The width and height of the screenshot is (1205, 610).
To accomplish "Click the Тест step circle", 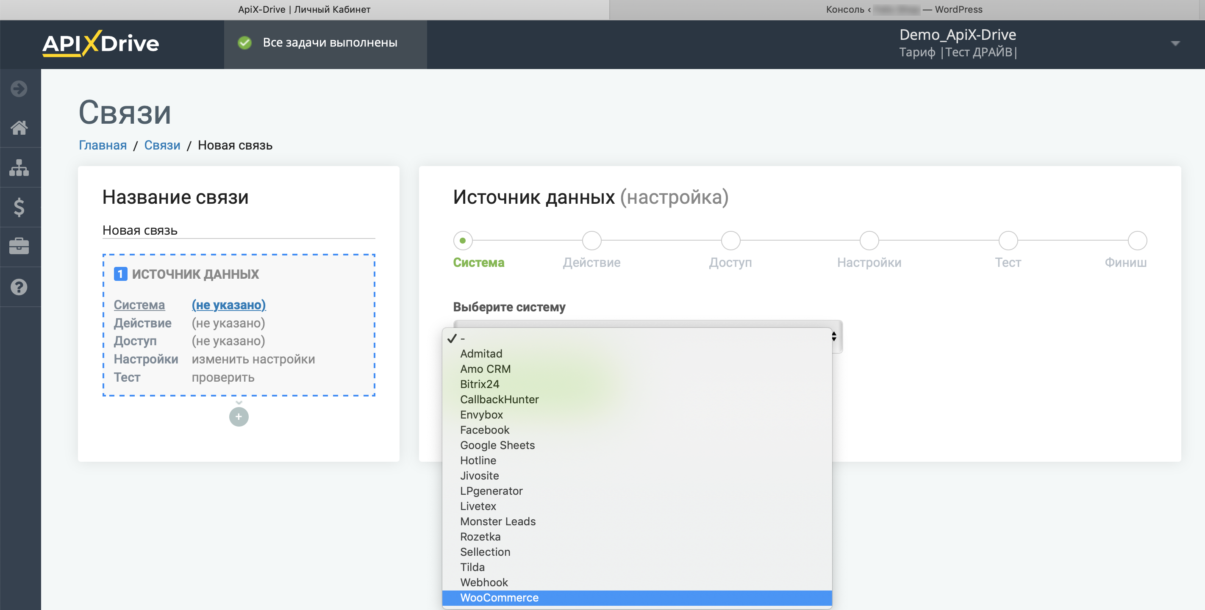I will [1008, 241].
